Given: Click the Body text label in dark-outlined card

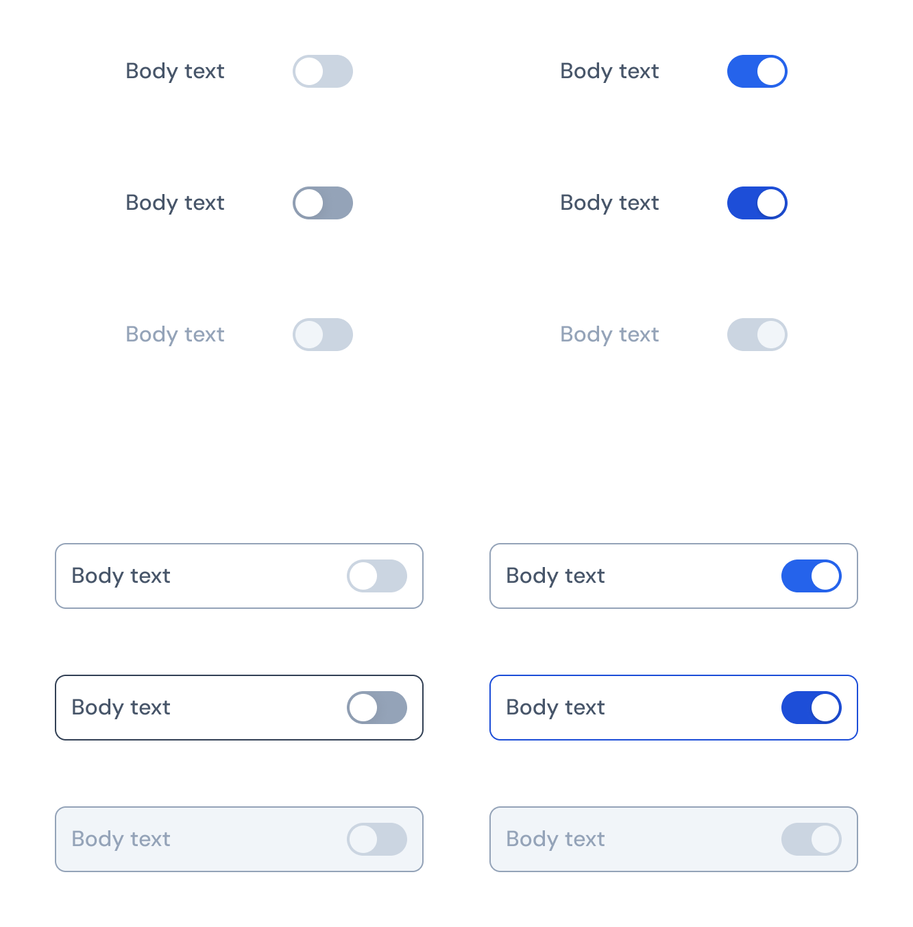Looking at the screenshot, I should click(121, 708).
